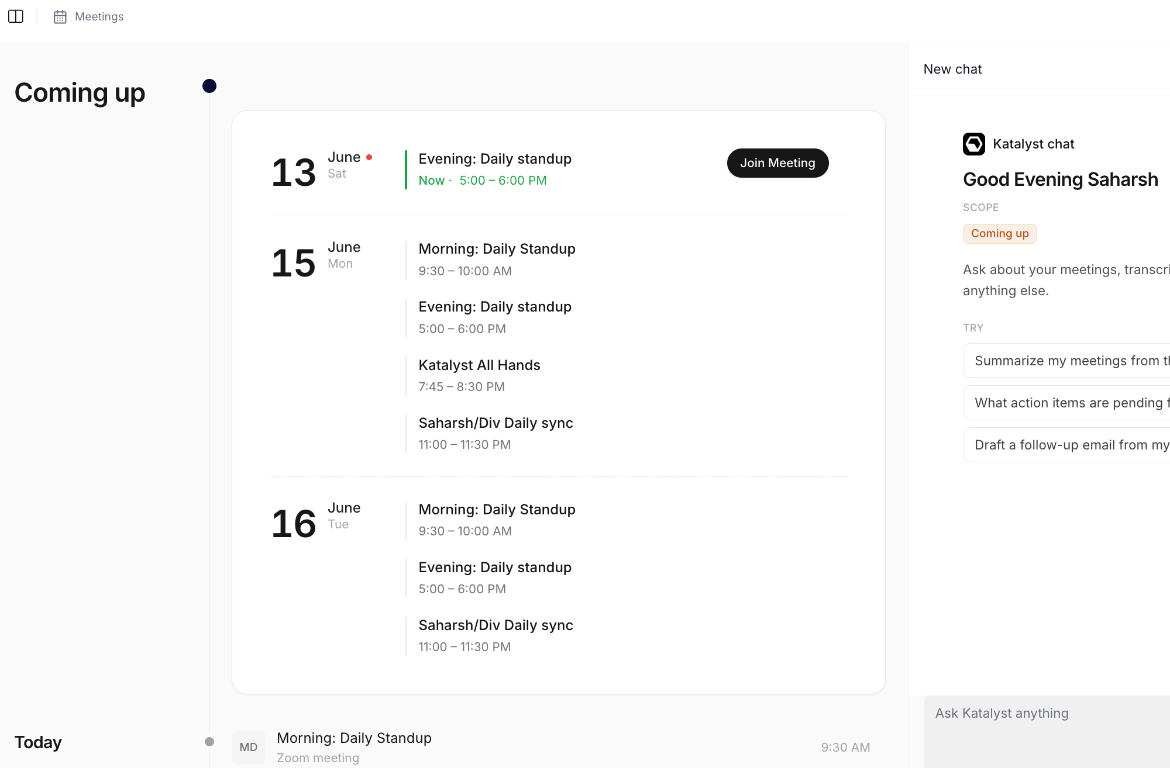This screenshot has height=768, width=1170.
Task: Open June 16 Saharsh/Div Daily sync
Action: point(495,625)
